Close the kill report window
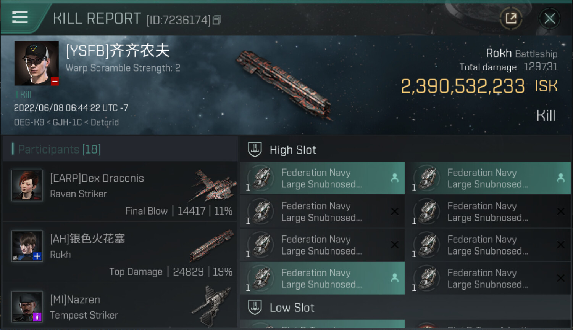Screen dimensions: 573x330 tap(550, 18)
